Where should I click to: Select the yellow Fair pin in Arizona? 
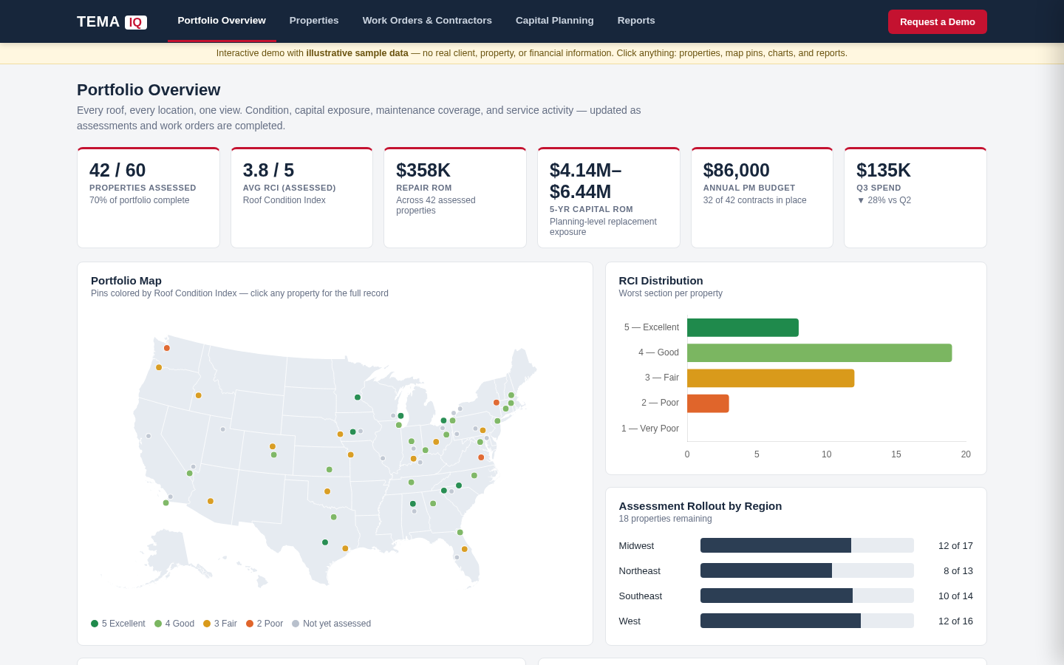coord(211,501)
